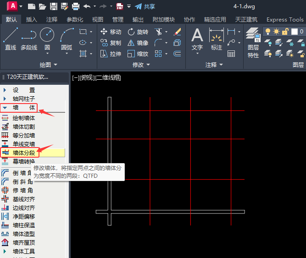The width and height of the screenshot is (306, 258).
Task: Switch to the 插入 ribbon tab
Action: pos(31,20)
